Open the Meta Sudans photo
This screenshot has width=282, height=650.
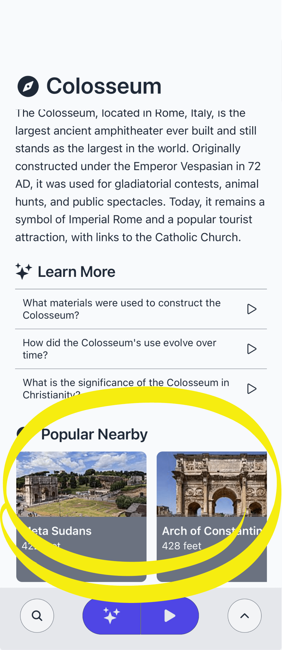point(81,484)
